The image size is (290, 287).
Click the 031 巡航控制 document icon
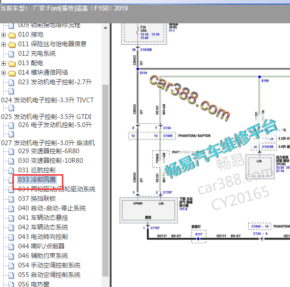tap(11, 170)
